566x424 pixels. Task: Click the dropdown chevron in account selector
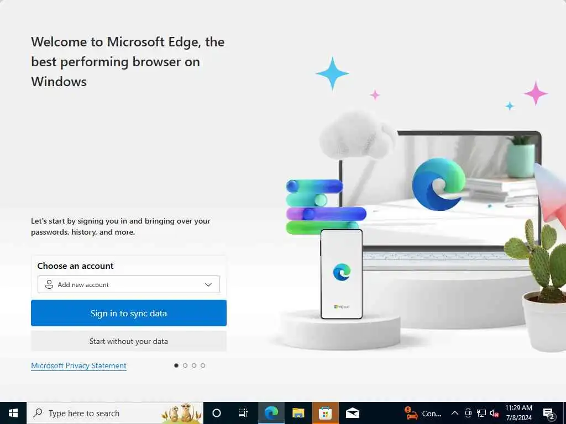point(208,284)
